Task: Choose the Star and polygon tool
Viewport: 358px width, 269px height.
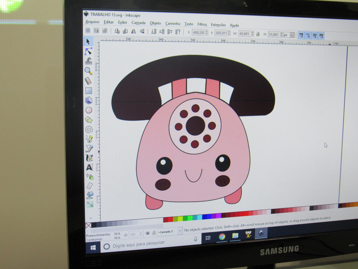Action: point(89,120)
